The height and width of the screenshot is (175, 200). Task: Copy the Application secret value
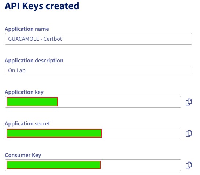(189, 134)
